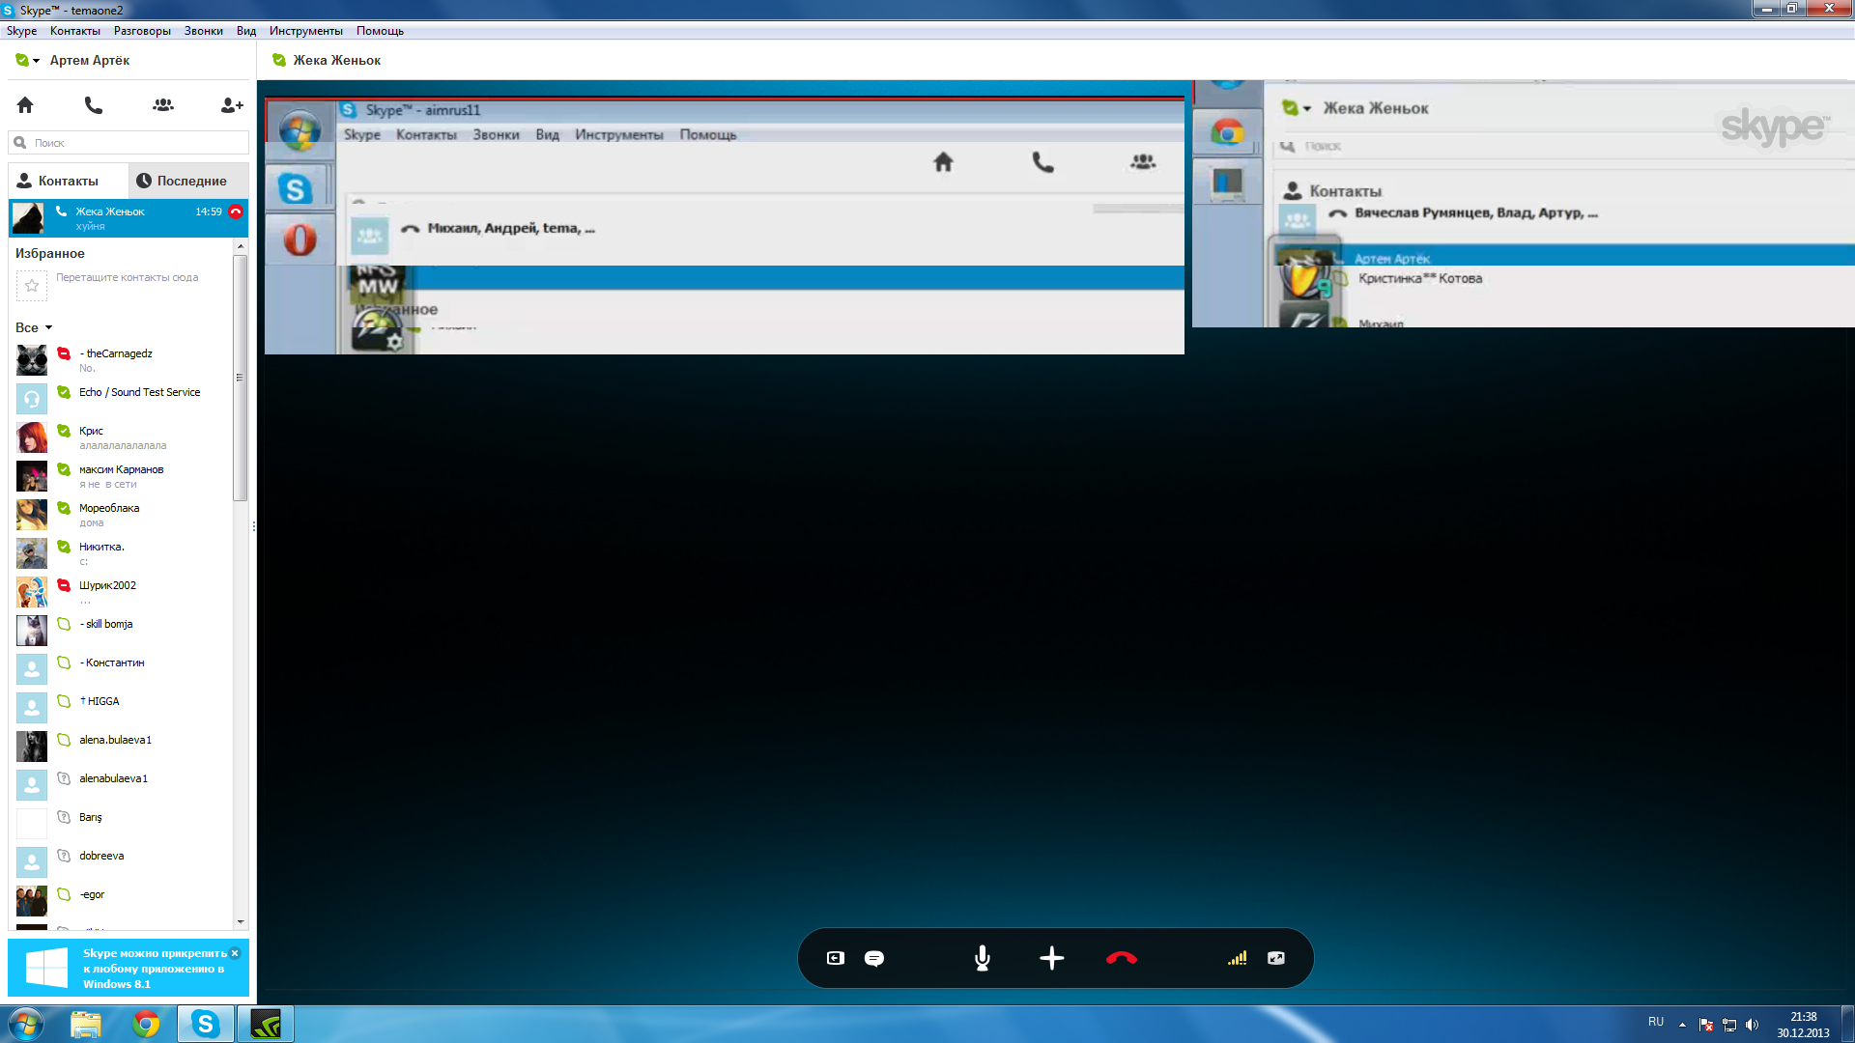Image resolution: width=1855 pixels, height=1043 pixels.
Task: Open Google Chrome from taskbar
Action: pos(146,1024)
